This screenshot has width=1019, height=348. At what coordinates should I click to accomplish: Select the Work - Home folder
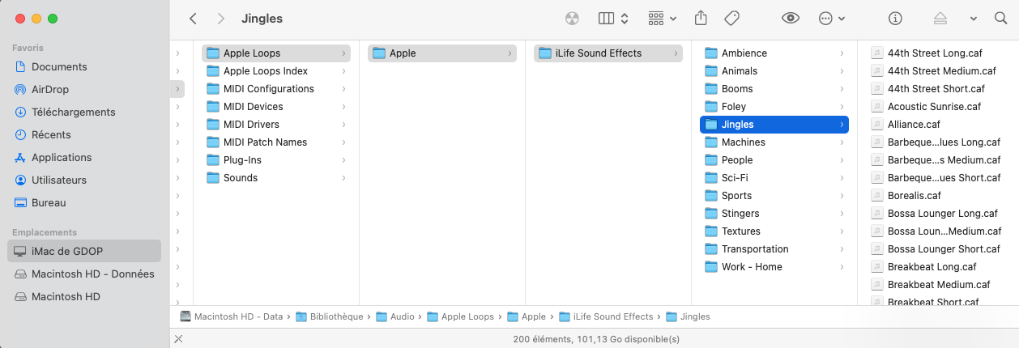774,267
